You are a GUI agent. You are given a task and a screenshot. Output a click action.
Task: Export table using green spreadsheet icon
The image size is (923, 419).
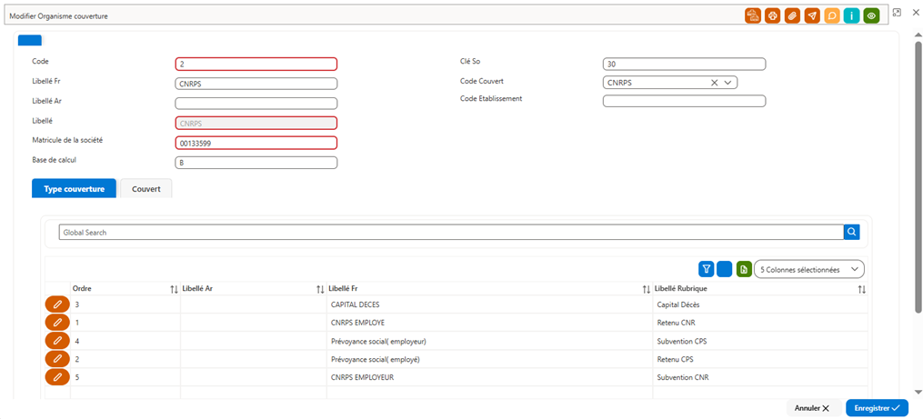[744, 269]
